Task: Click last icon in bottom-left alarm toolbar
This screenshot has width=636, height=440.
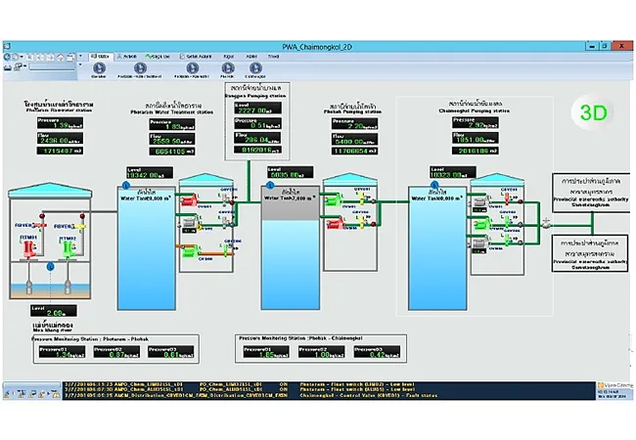Action: click(56, 394)
